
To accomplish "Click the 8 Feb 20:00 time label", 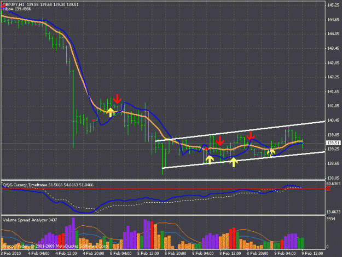I will pos(258,253).
